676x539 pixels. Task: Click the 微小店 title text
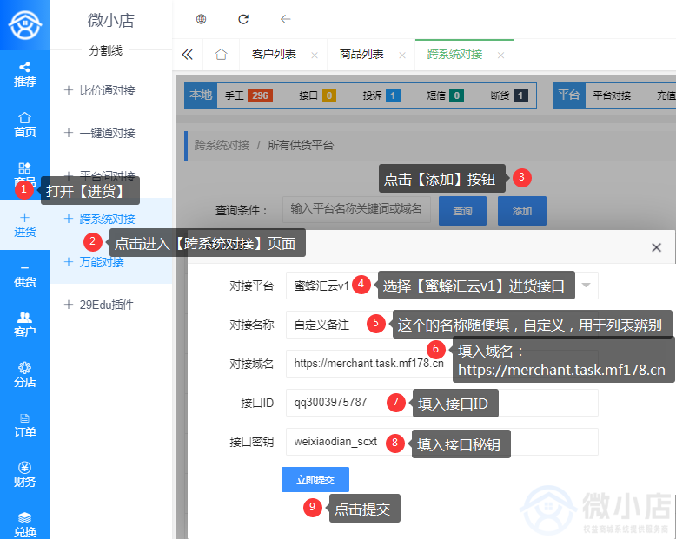(x=111, y=20)
